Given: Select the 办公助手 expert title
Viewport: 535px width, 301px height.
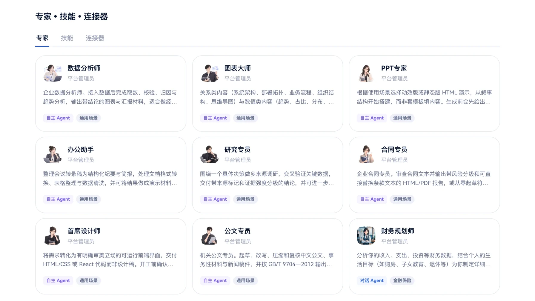Looking at the screenshot, I should point(81,150).
